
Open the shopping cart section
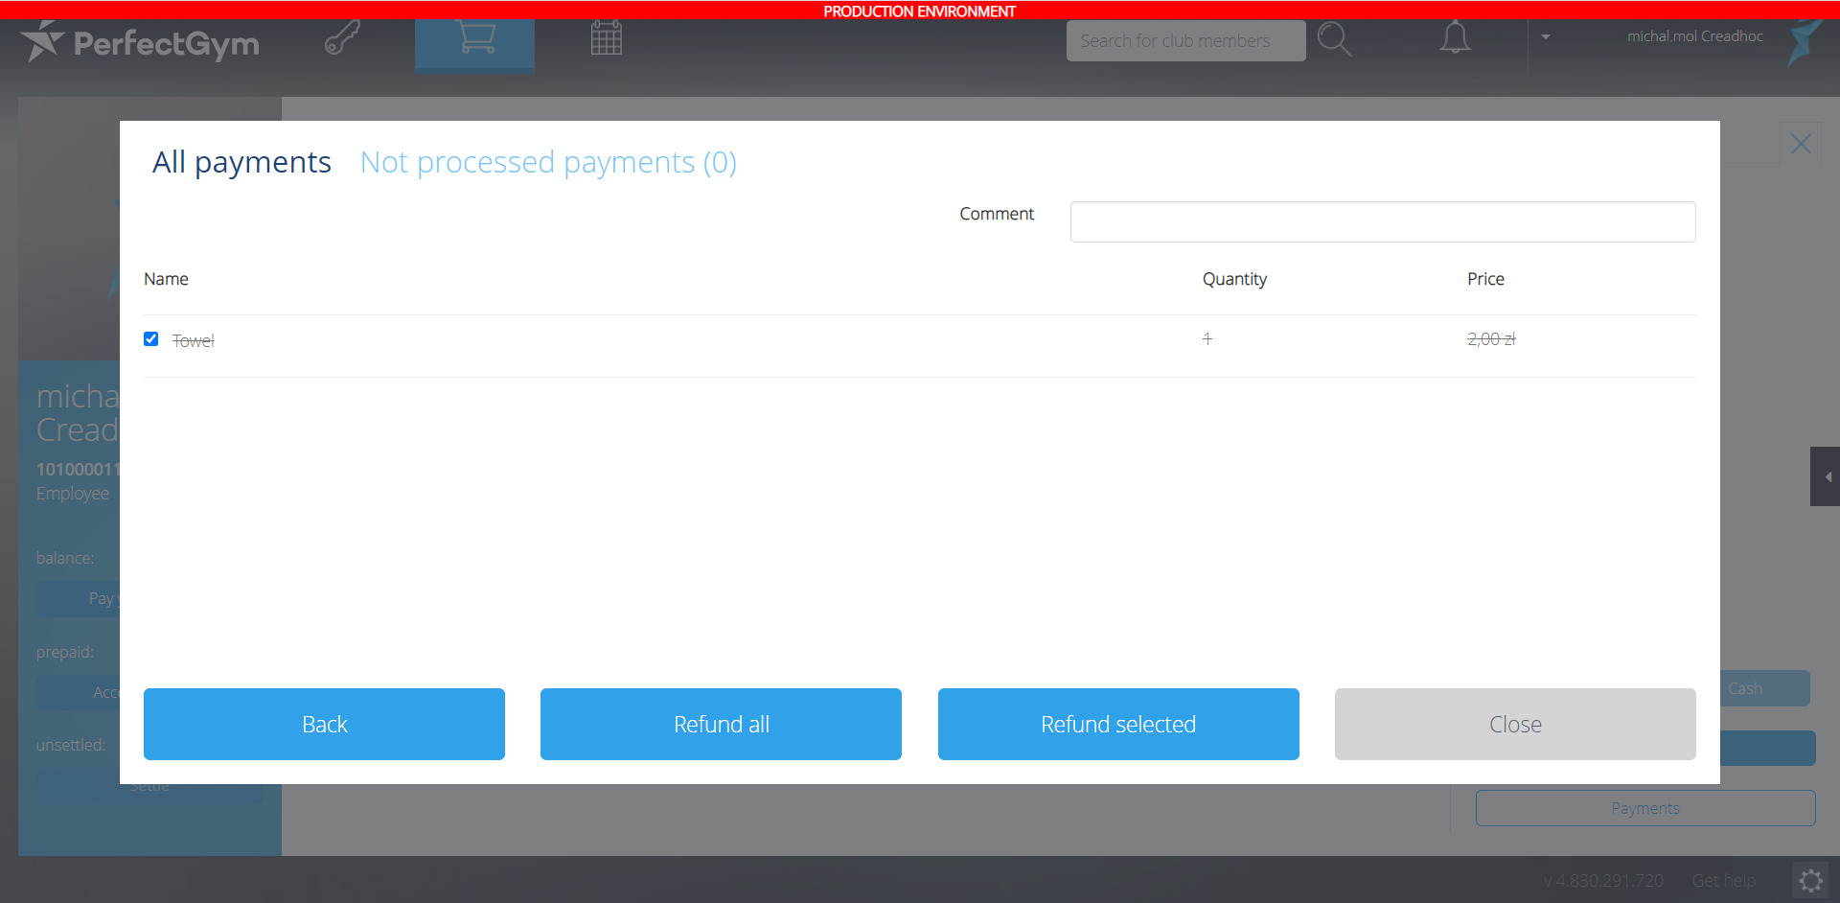coord(475,39)
